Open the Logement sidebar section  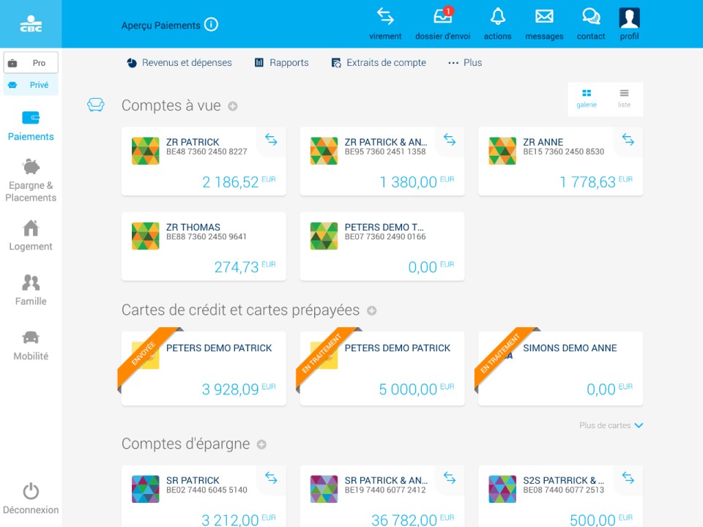pyautogui.click(x=31, y=235)
